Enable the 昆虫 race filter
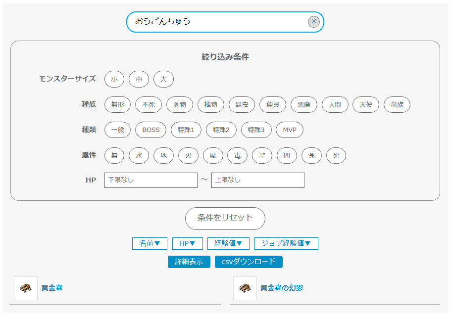451x316 pixels. pyautogui.click(x=242, y=104)
